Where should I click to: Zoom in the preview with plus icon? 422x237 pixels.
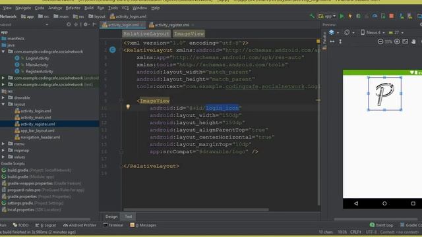pos(397,41)
